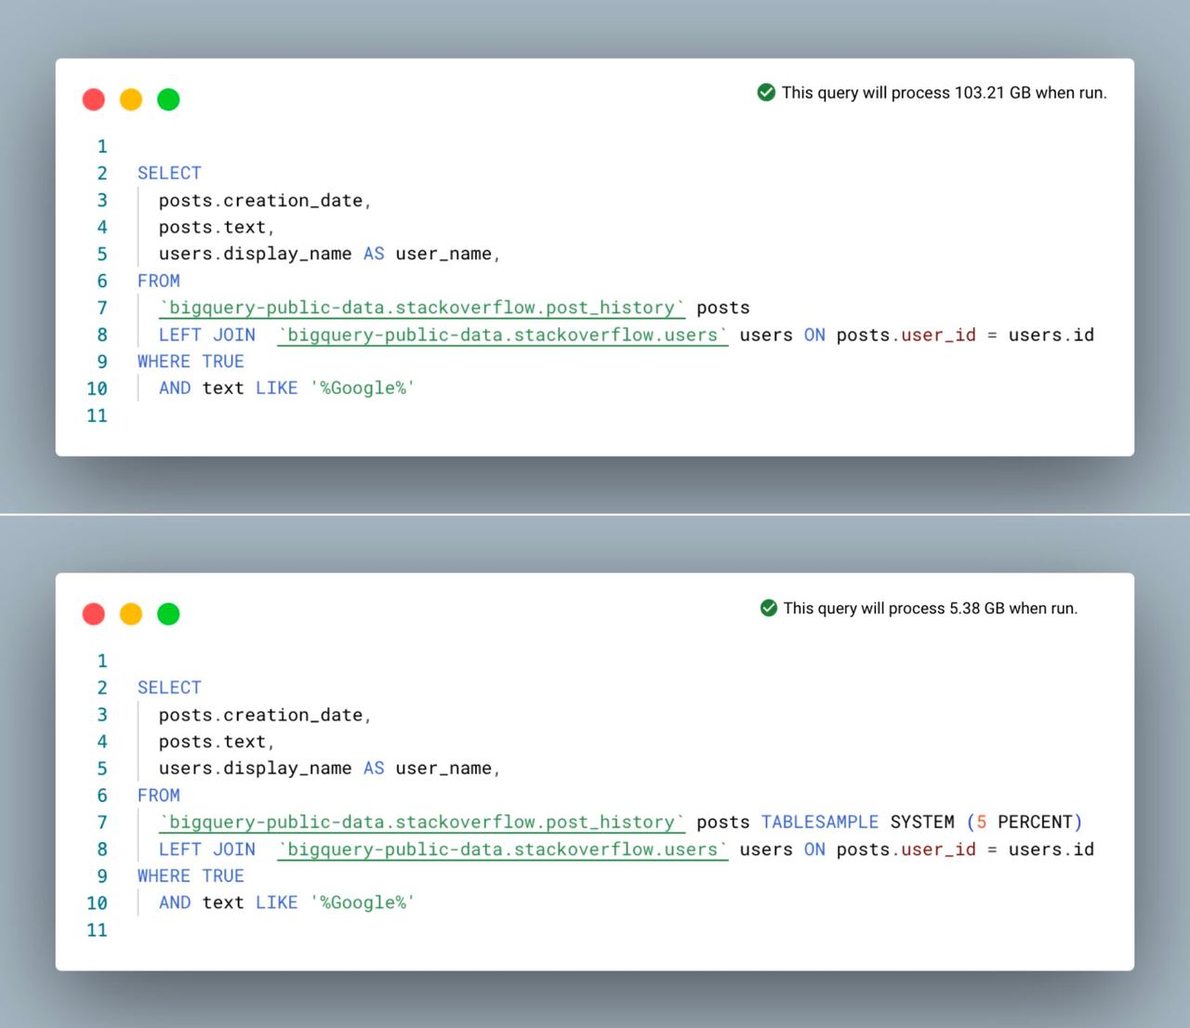This screenshot has width=1190, height=1028.
Task: Click the red close button in the top window
Action: [x=94, y=99]
